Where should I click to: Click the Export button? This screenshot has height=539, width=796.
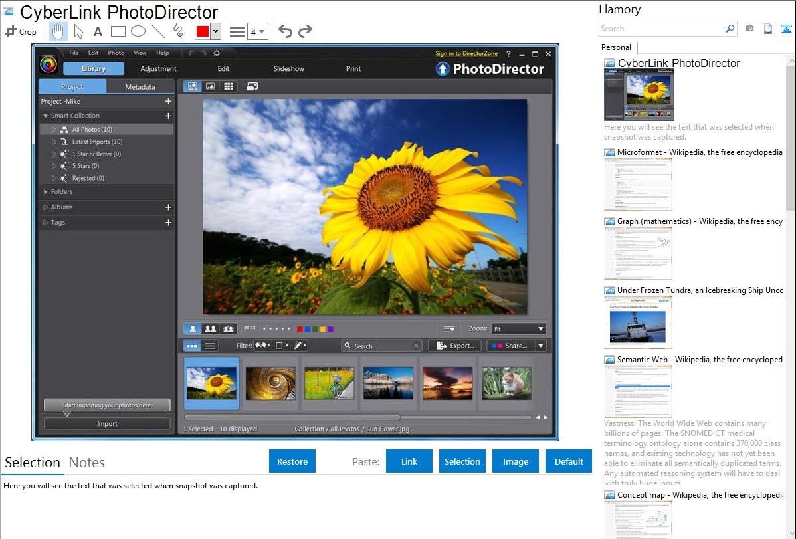tap(455, 346)
